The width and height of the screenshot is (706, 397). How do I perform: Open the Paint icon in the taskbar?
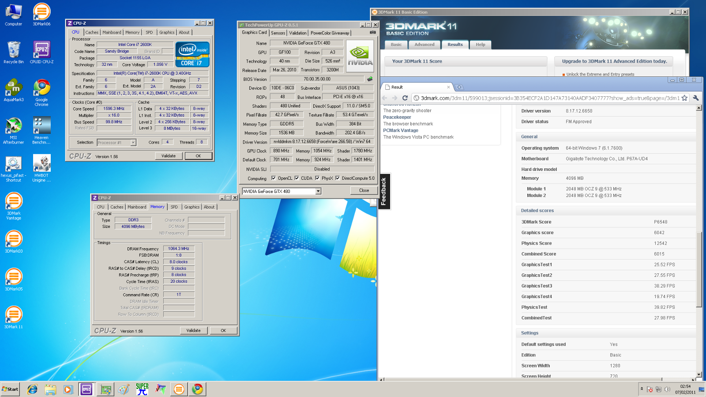pos(124,389)
